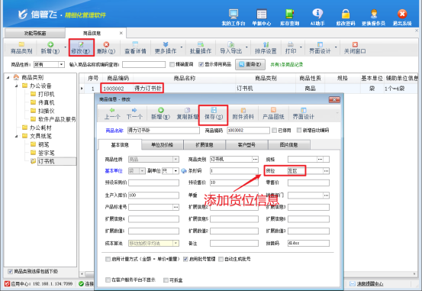Switch to the 单位及价格 tab

163,145
